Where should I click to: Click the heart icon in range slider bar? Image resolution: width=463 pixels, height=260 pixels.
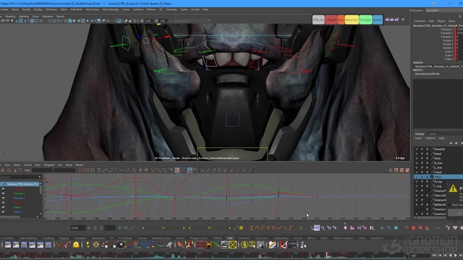[x=455, y=228]
